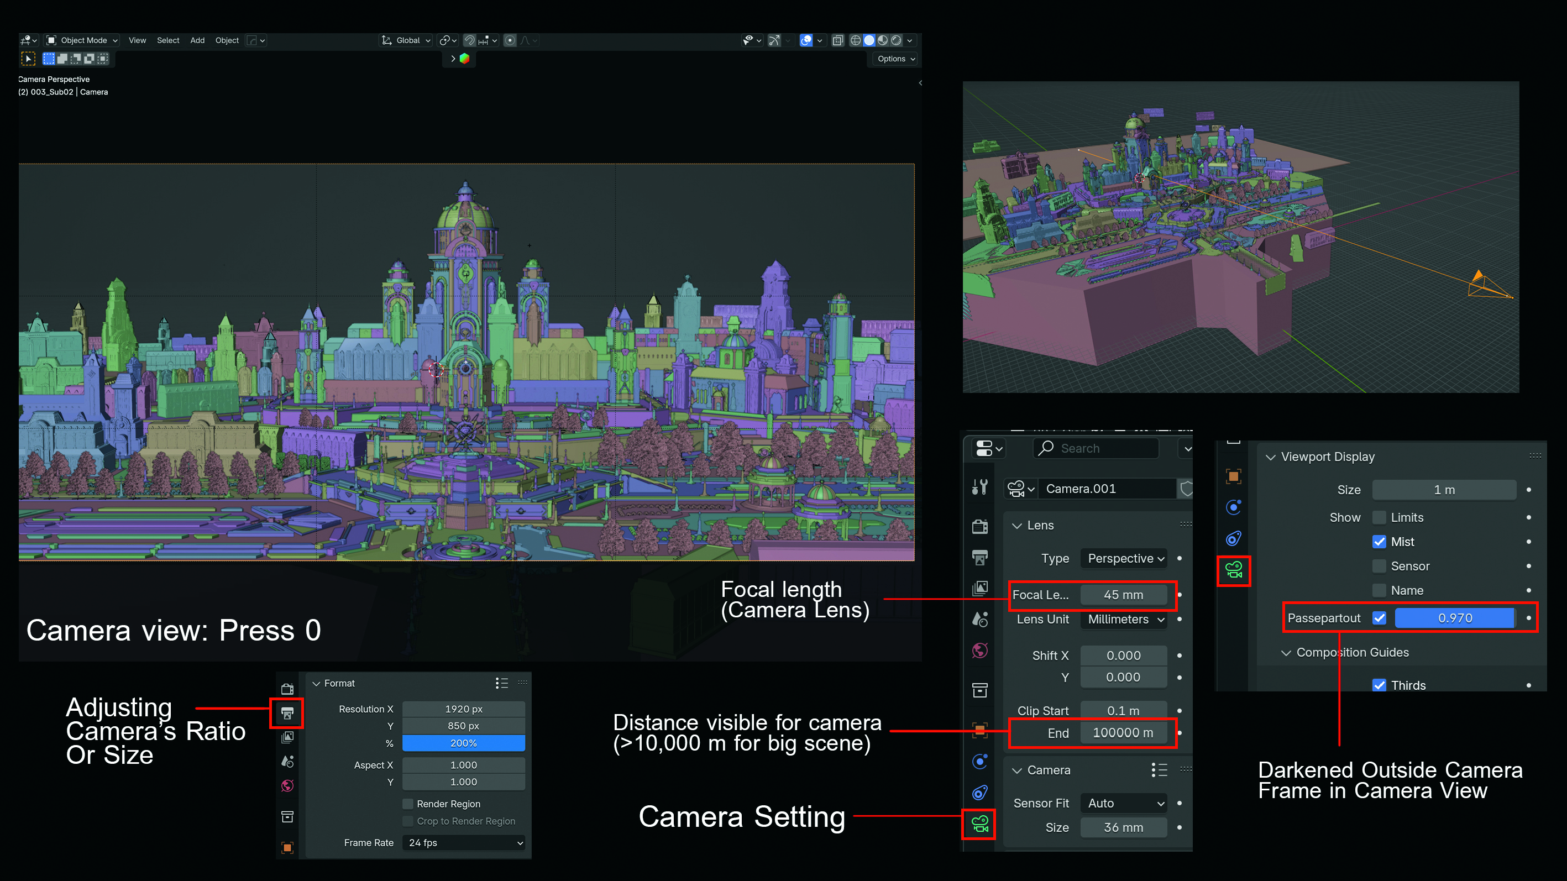Open the editor type menu in viewport header
1567x881 pixels.
click(28, 40)
